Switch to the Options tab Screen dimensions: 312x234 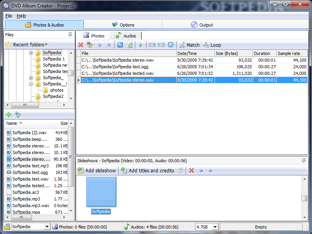click(x=123, y=25)
